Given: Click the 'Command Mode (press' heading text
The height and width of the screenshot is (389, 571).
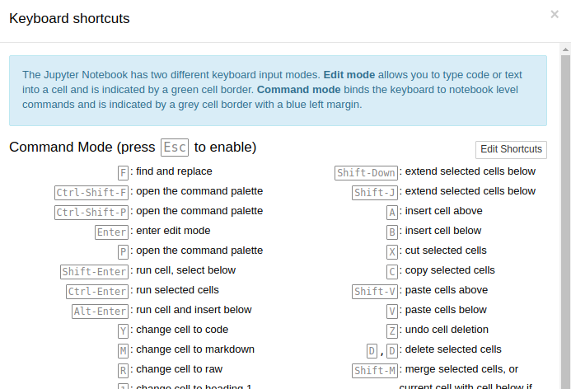Looking at the screenshot, I should (82, 148).
